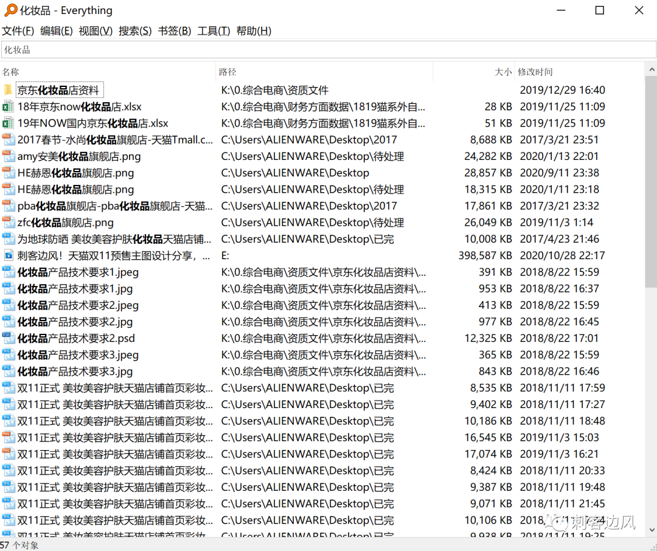Click the icon of the 双11正式 file sized 8,535 KB
Screen dimensions: 657x551
point(8,388)
